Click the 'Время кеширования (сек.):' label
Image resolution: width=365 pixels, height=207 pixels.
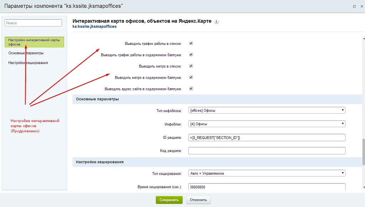pyautogui.click(x=160, y=187)
